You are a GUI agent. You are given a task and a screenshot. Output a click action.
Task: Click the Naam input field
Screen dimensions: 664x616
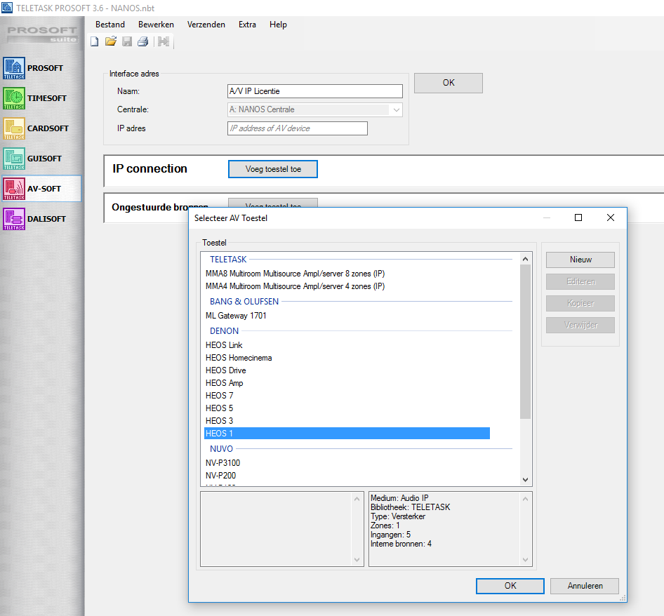(x=315, y=91)
